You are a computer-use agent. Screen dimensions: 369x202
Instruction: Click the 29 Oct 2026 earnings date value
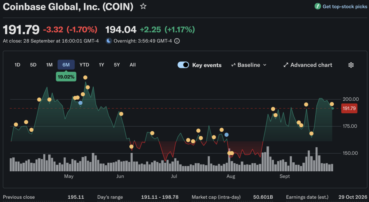click(x=353, y=197)
